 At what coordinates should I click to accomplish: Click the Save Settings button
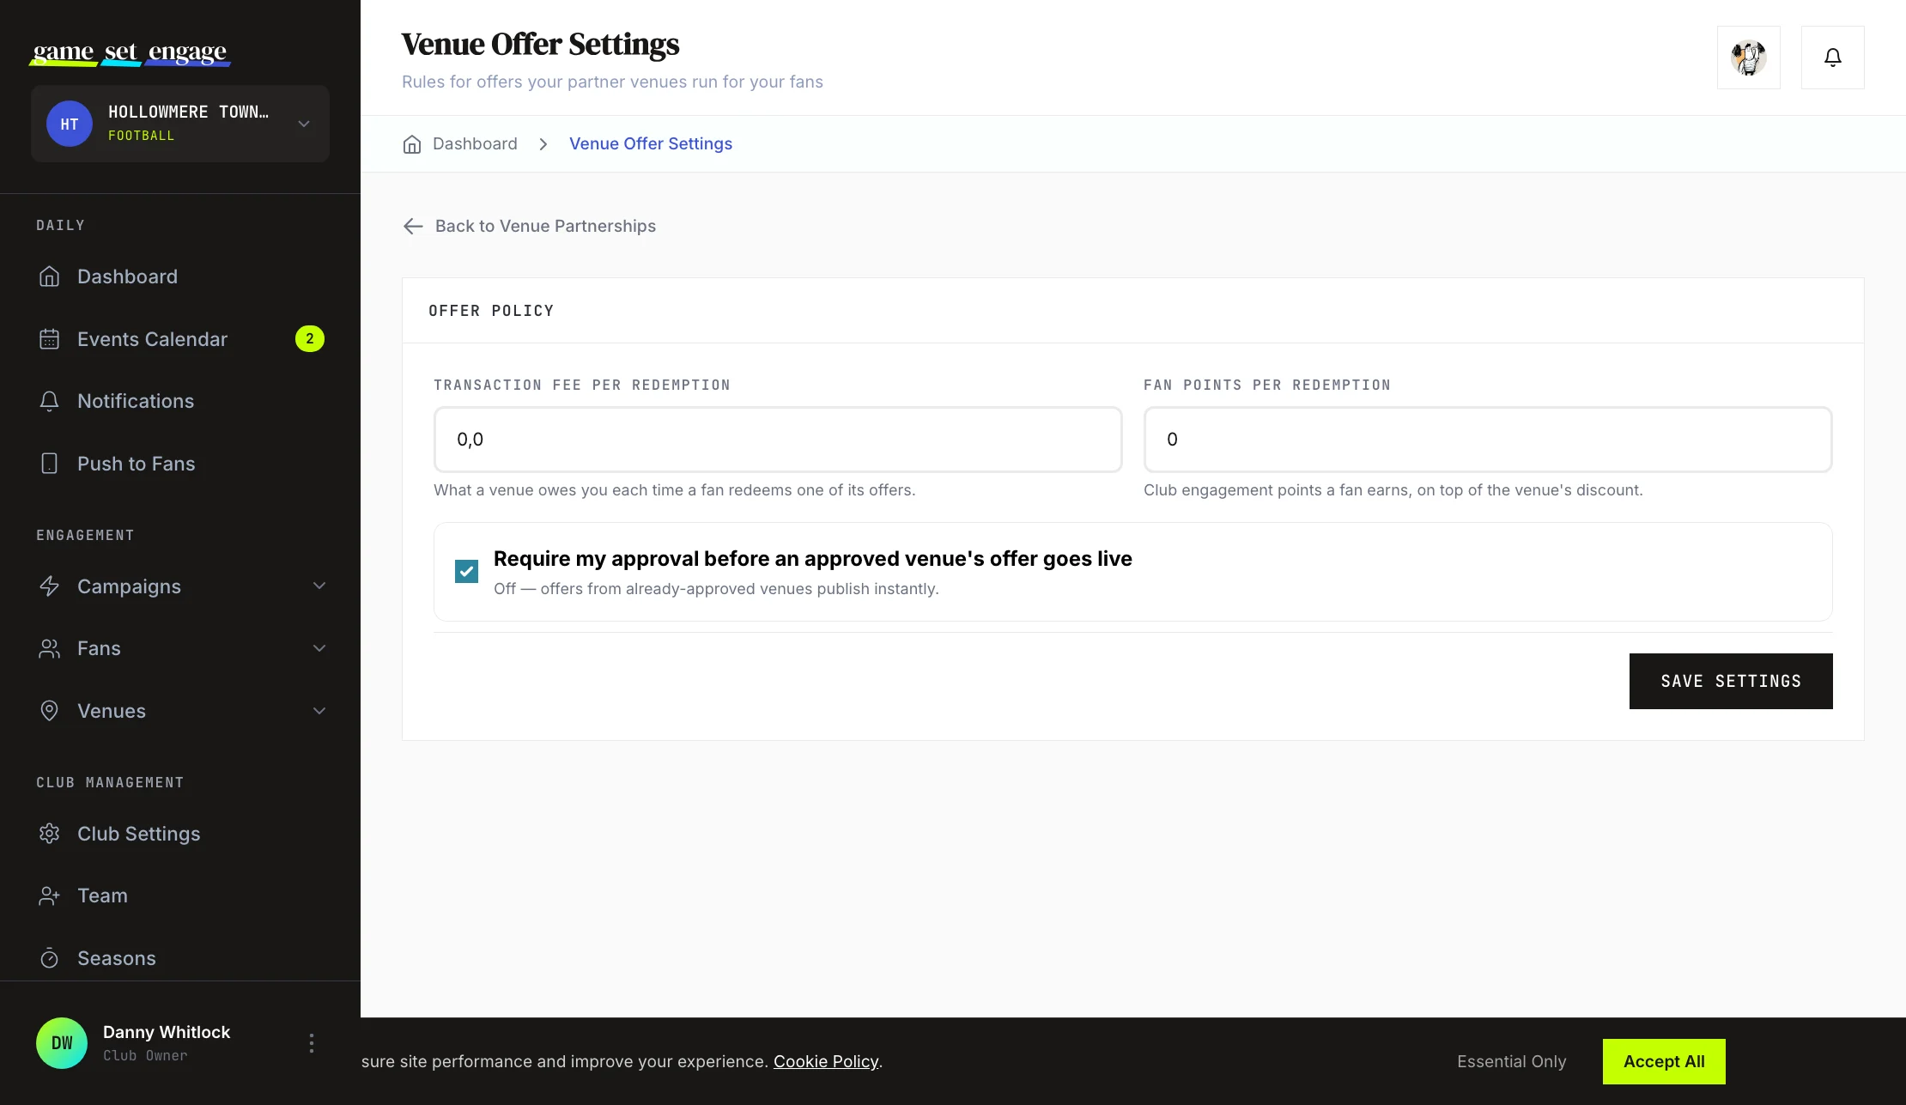click(x=1731, y=681)
